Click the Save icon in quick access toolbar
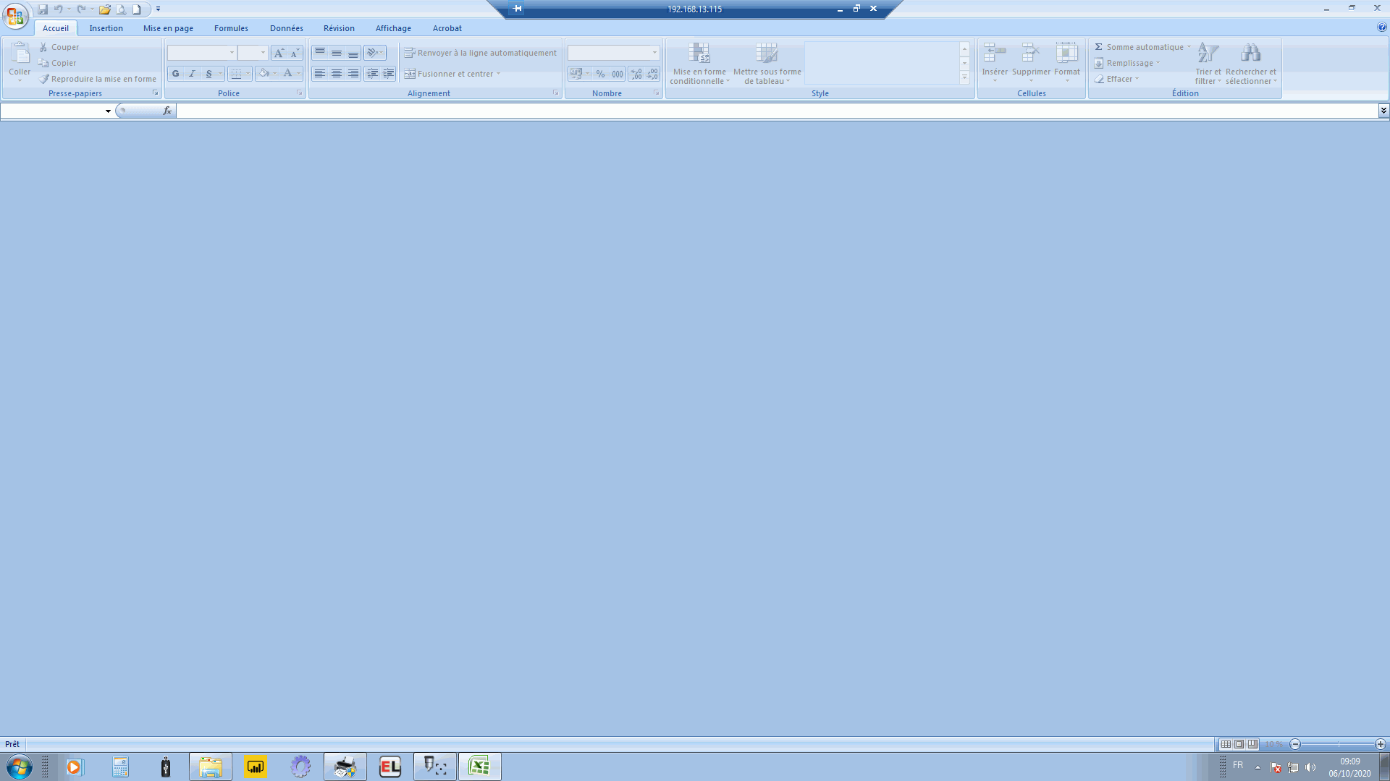 tap(43, 9)
